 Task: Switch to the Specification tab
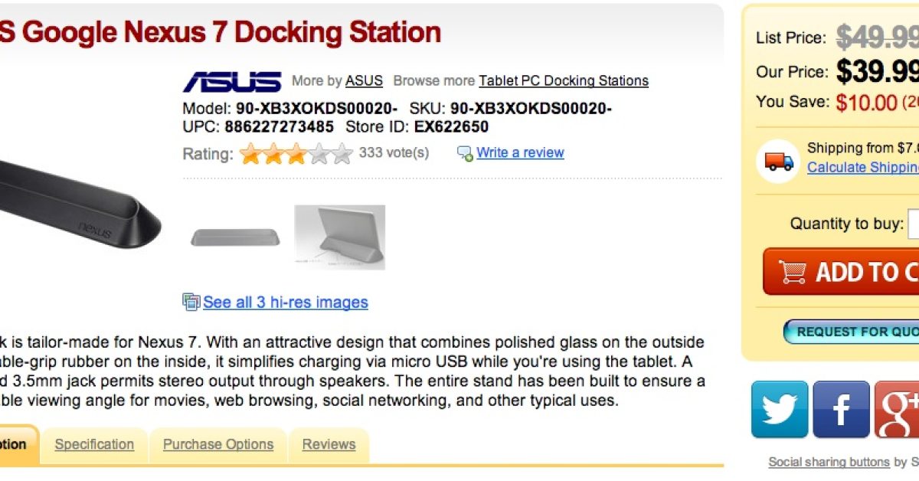click(94, 444)
